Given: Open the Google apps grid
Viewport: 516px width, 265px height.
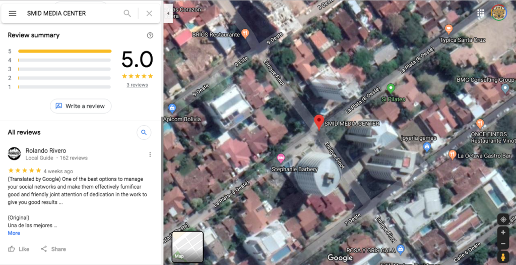Looking at the screenshot, I should [x=480, y=13].
